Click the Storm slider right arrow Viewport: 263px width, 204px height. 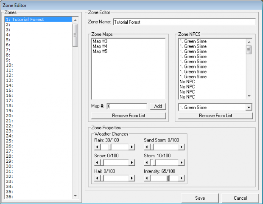point(182,162)
